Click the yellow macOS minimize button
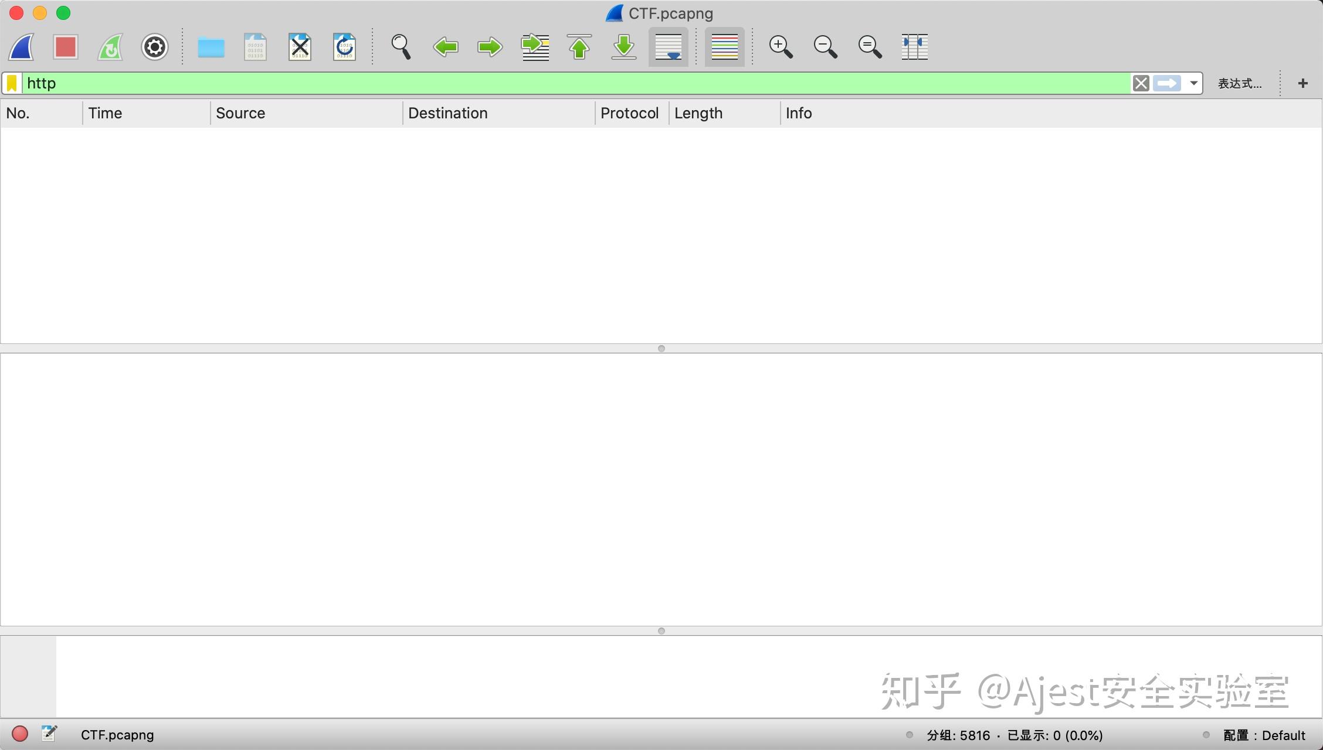This screenshot has width=1323, height=750. tap(40, 13)
